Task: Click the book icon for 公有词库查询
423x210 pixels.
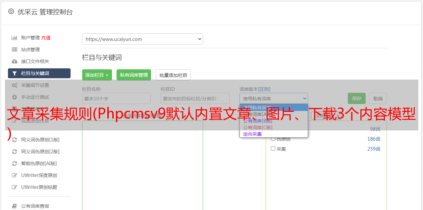Action: pos(14,206)
